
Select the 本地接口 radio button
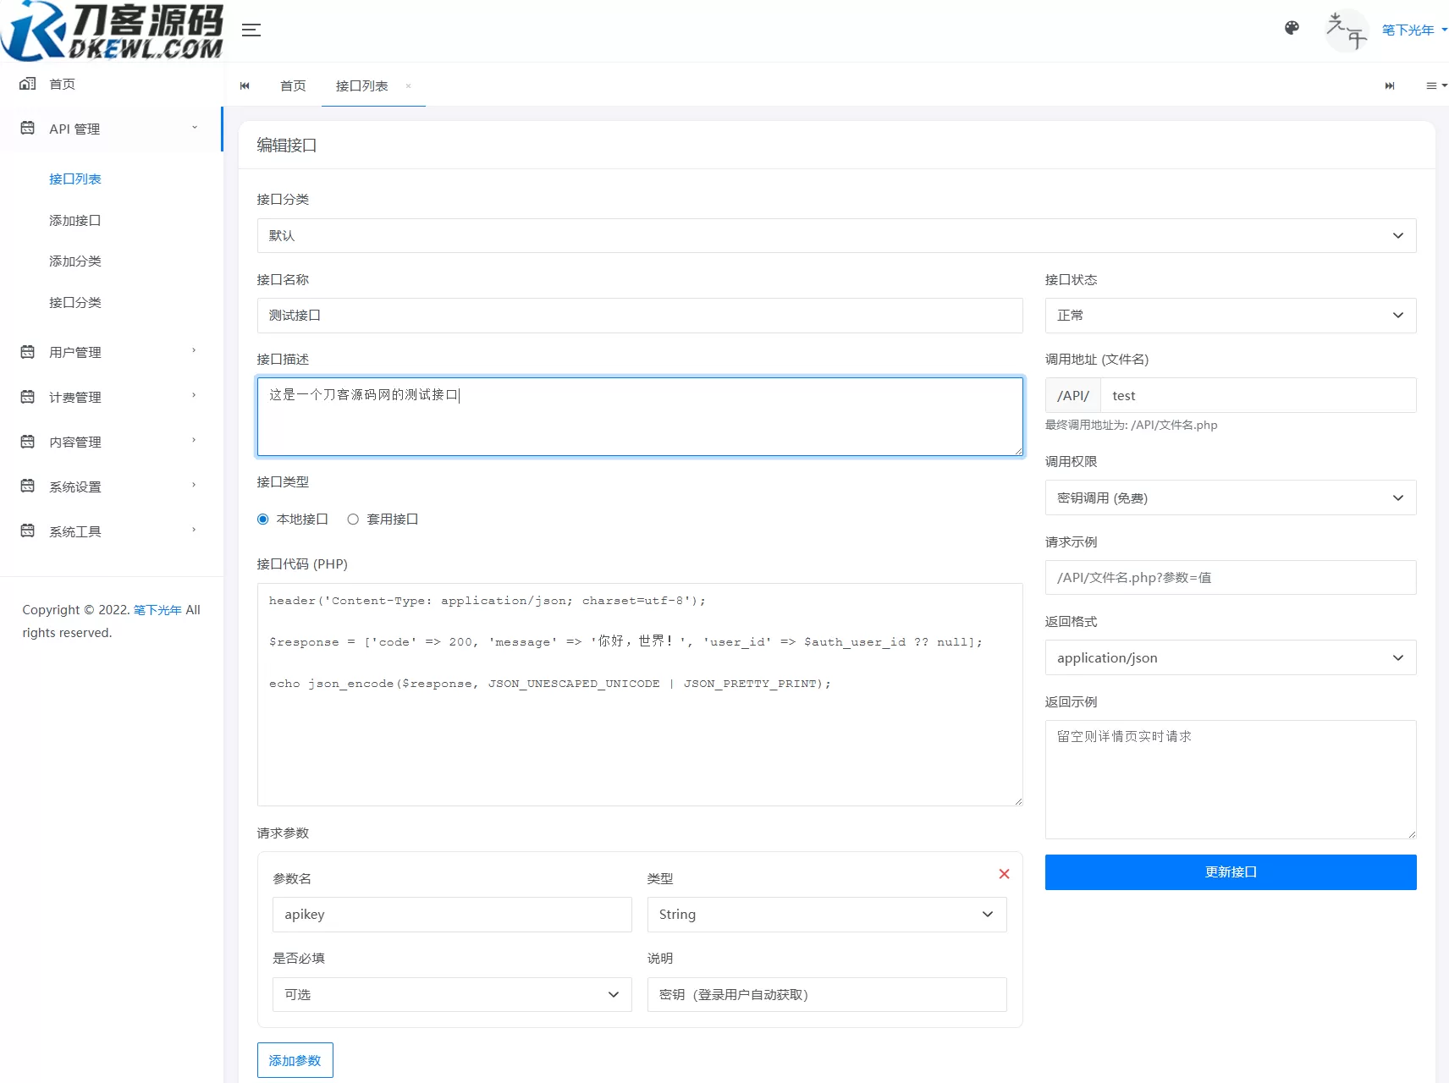pyautogui.click(x=262, y=519)
